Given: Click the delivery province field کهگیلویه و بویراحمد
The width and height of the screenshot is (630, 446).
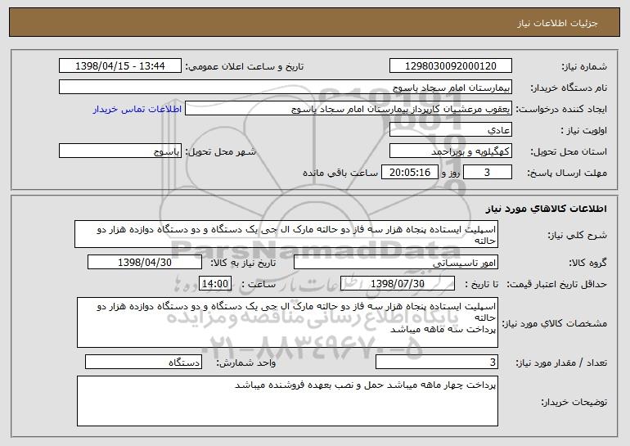Looking at the screenshot, I should coord(450,151).
